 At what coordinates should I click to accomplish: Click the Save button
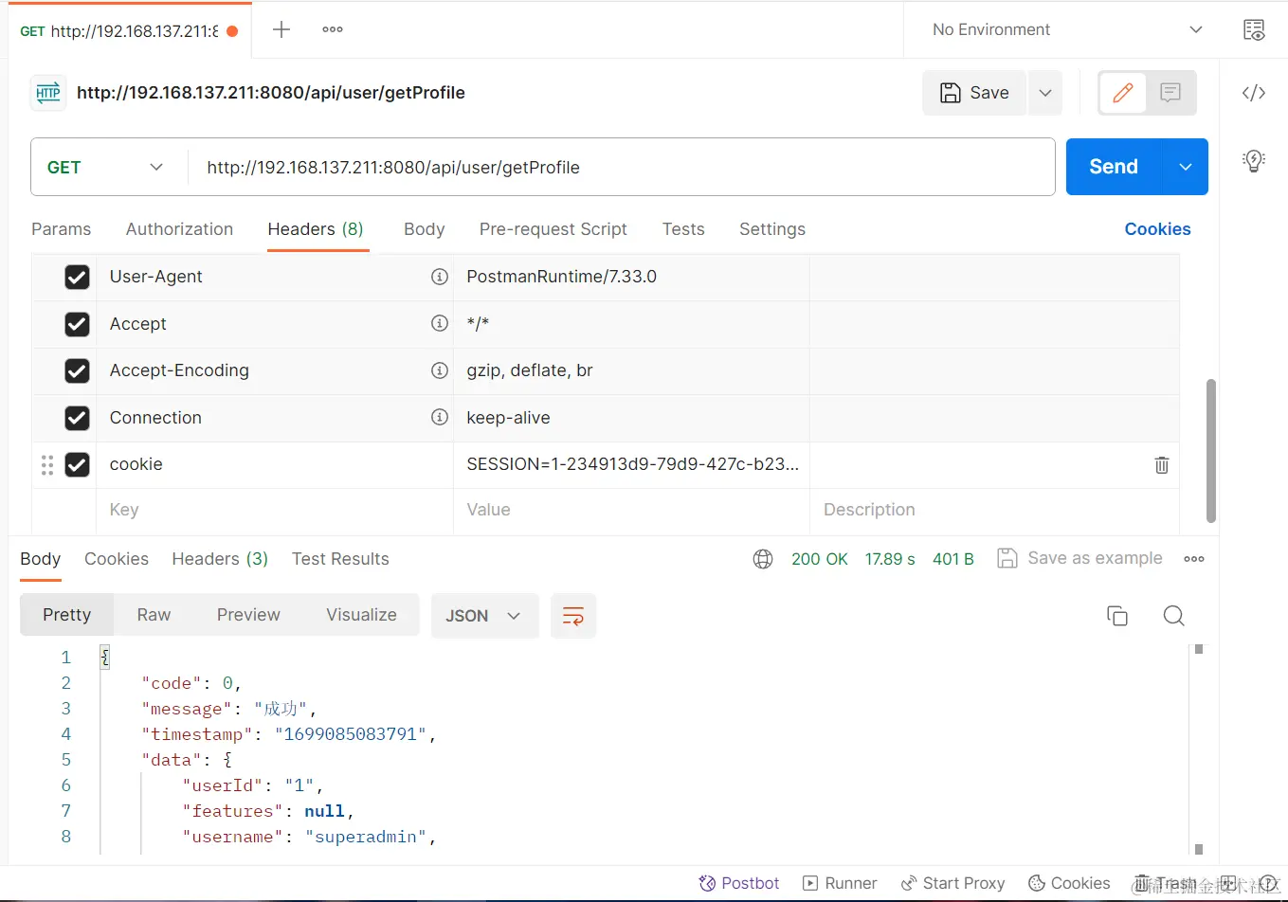974,93
